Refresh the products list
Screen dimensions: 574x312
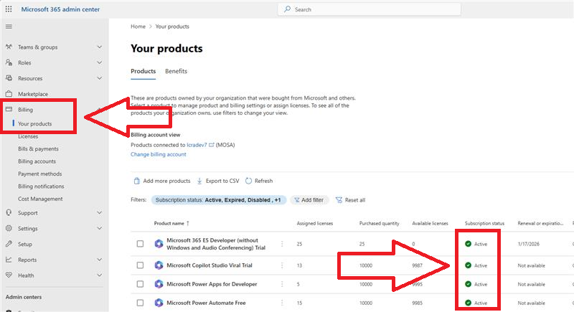pyautogui.click(x=259, y=181)
